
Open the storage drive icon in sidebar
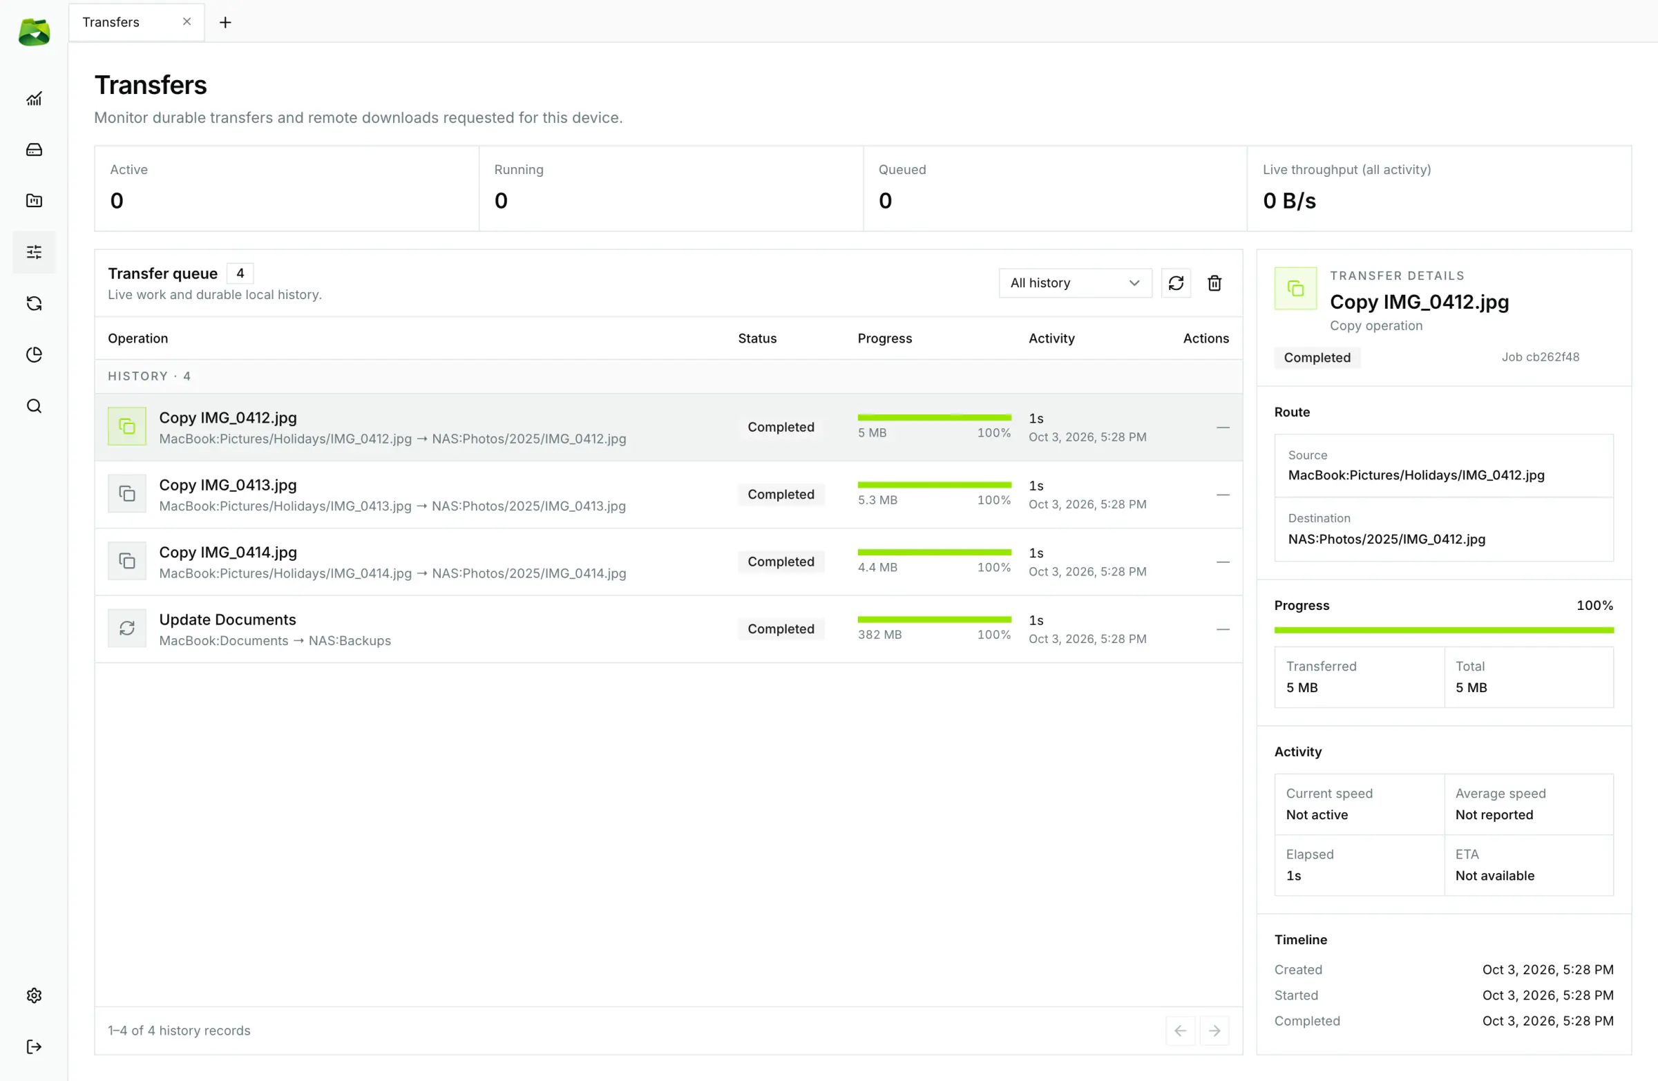33,150
